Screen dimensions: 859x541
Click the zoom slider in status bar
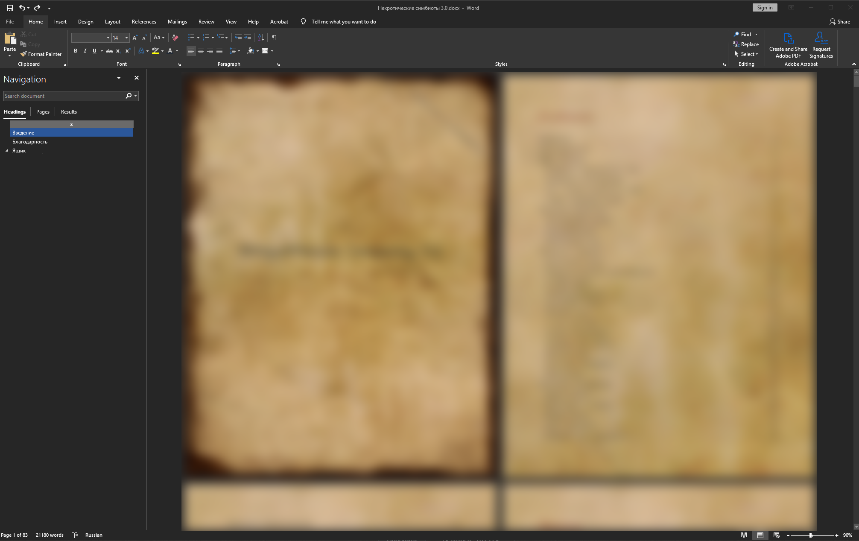pos(811,535)
